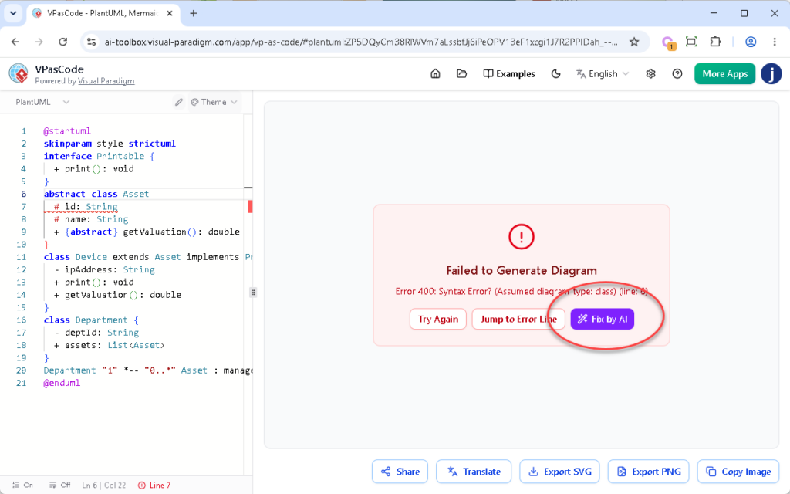Toggle line numbers On indicator
Viewport: 790px width, 494px height.
tap(22, 485)
